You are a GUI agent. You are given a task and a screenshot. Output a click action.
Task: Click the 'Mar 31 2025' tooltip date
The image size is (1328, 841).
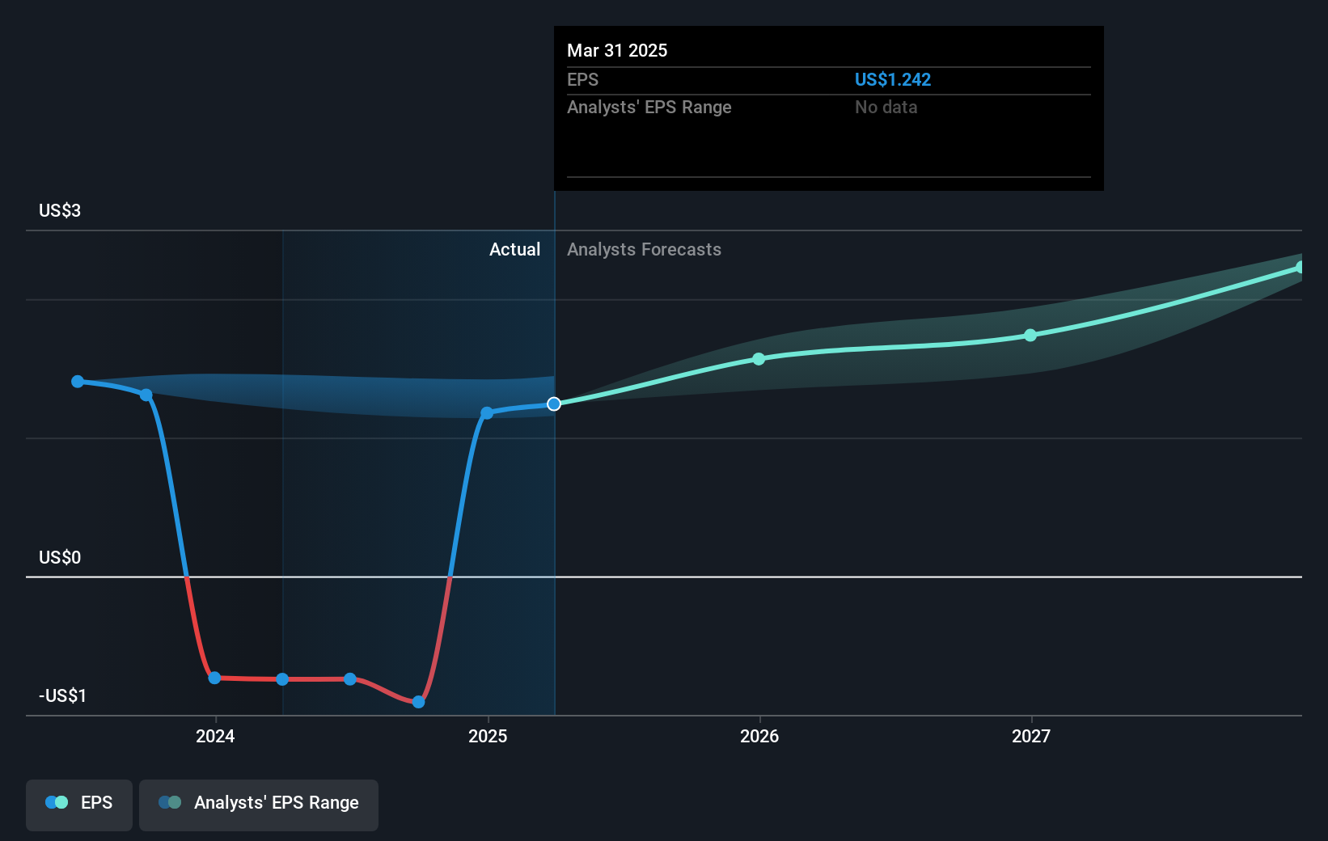coord(617,51)
